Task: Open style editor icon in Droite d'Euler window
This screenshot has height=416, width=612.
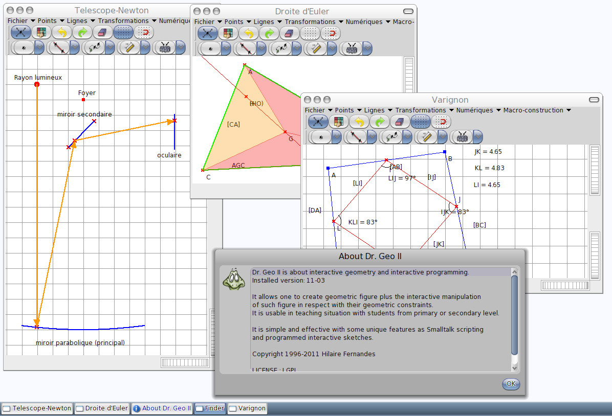Action: click(228, 34)
